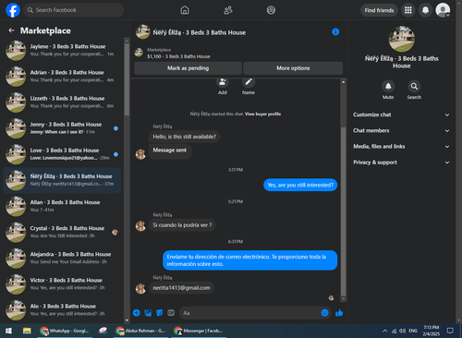Open the emoji picker in message box

[324, 313]
